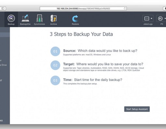
Task: Open the Restore arrow icon
Action: click(75, 18)
